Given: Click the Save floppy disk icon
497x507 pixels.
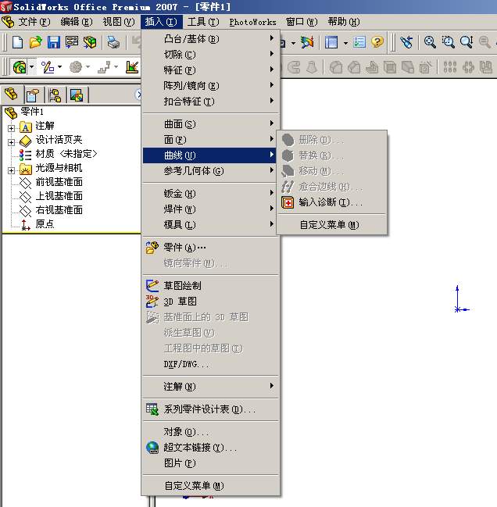Looking at the screenshot, I should pyautogui.click(x=54, y=42).
